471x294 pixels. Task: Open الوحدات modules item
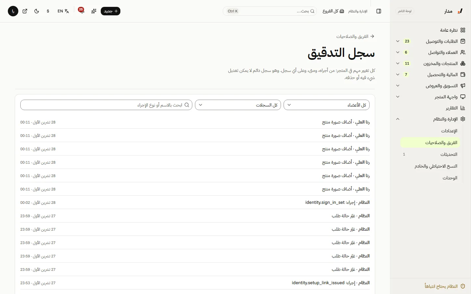point(430,178)
